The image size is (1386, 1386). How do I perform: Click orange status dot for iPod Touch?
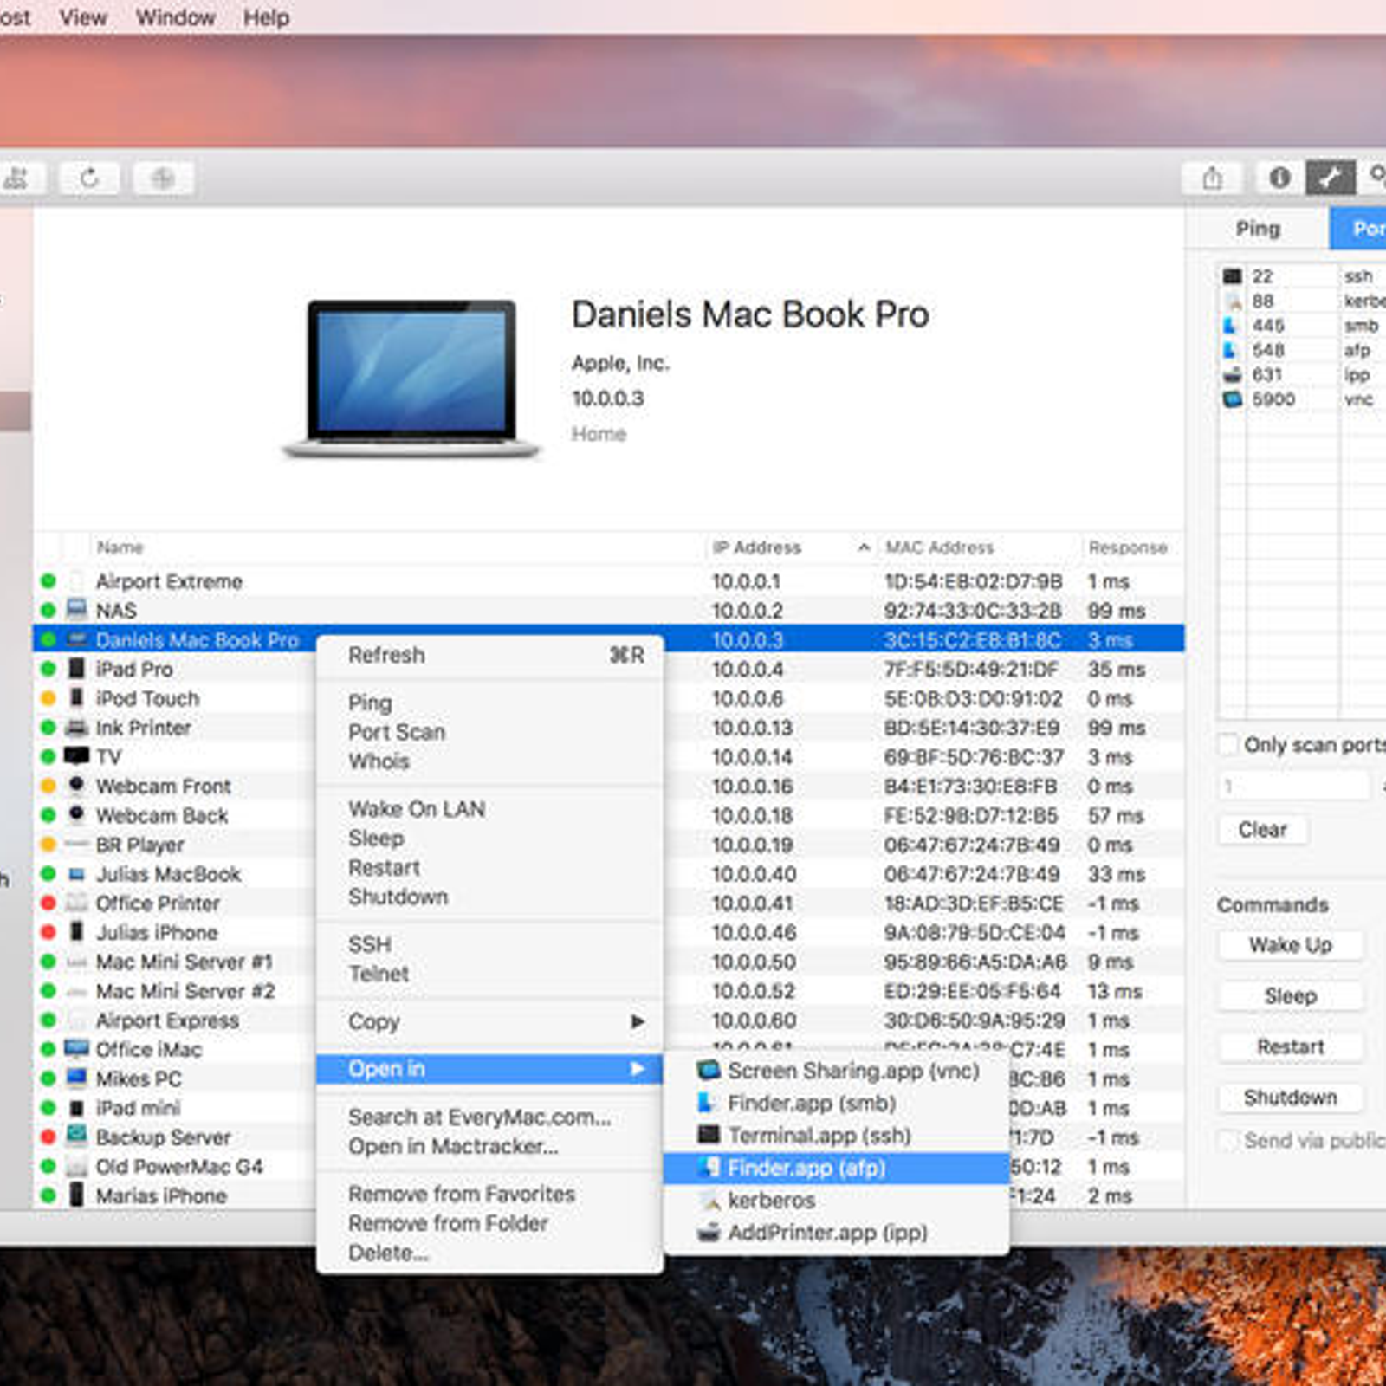[x=49, y=698]
